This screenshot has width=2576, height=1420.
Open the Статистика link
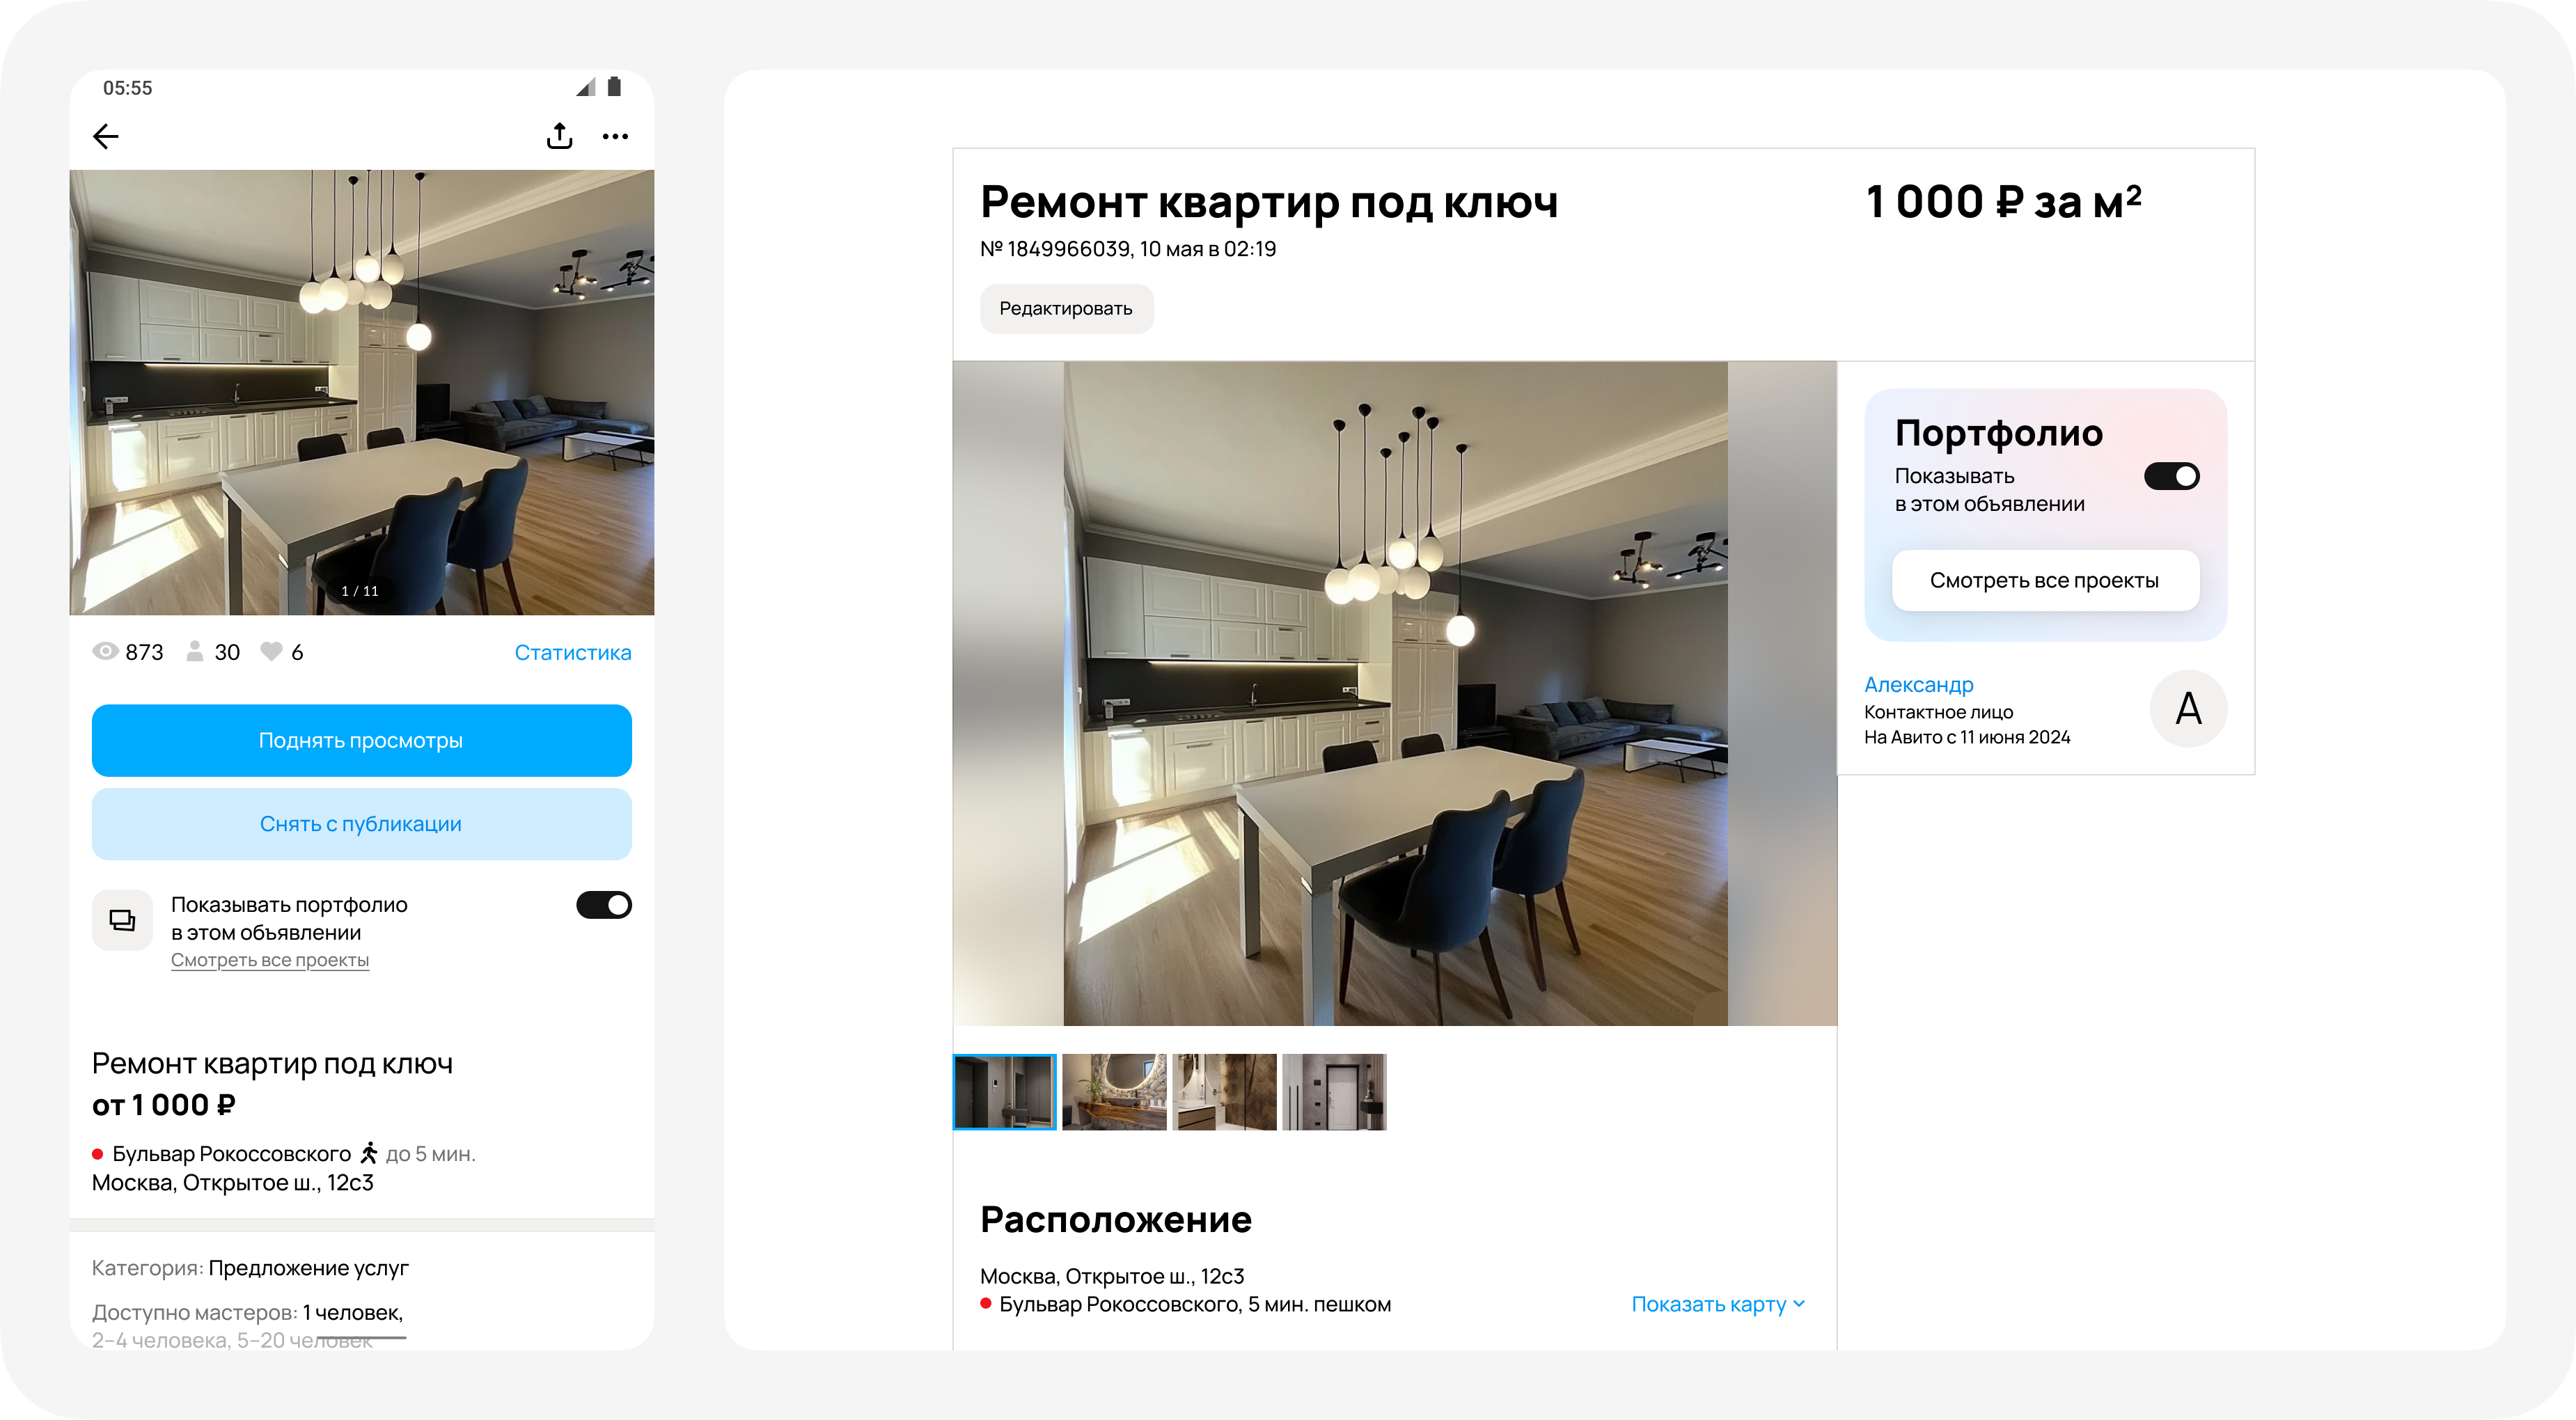[x=573, y=652]
